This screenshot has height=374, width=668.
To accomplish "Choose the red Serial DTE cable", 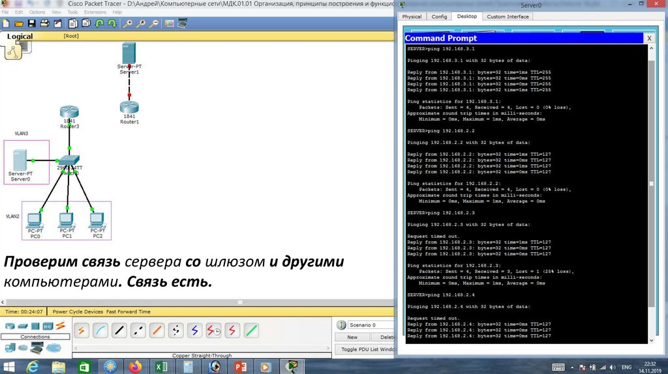I will tap(232, 330).
